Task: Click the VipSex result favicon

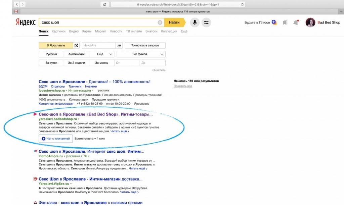Action: [35, 179]
